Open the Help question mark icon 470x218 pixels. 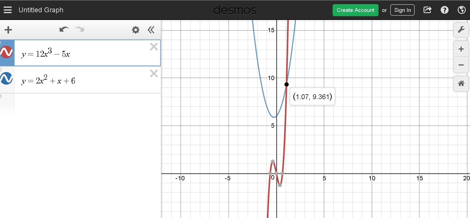tap(444, 10)
